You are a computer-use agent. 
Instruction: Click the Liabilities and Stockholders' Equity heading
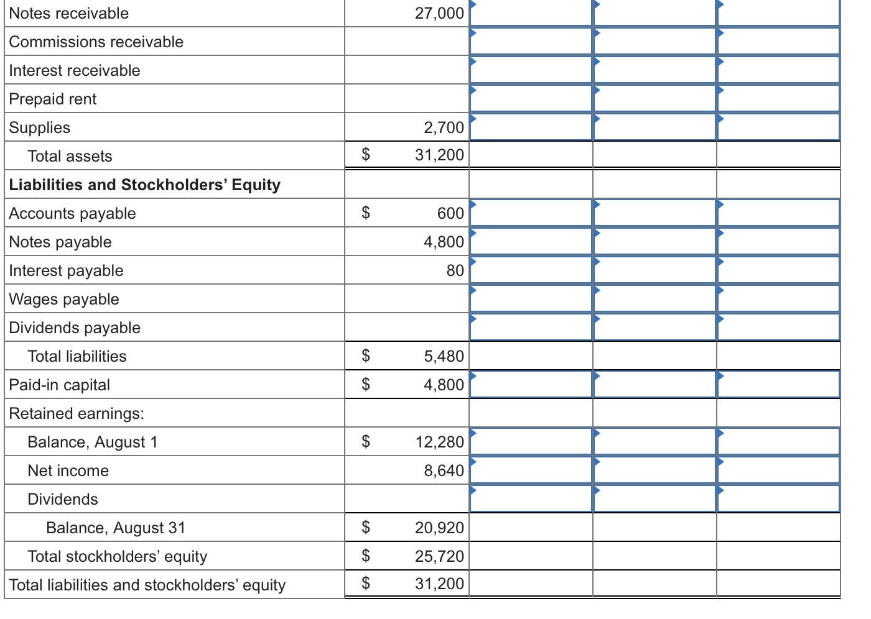tap(144, 185)
